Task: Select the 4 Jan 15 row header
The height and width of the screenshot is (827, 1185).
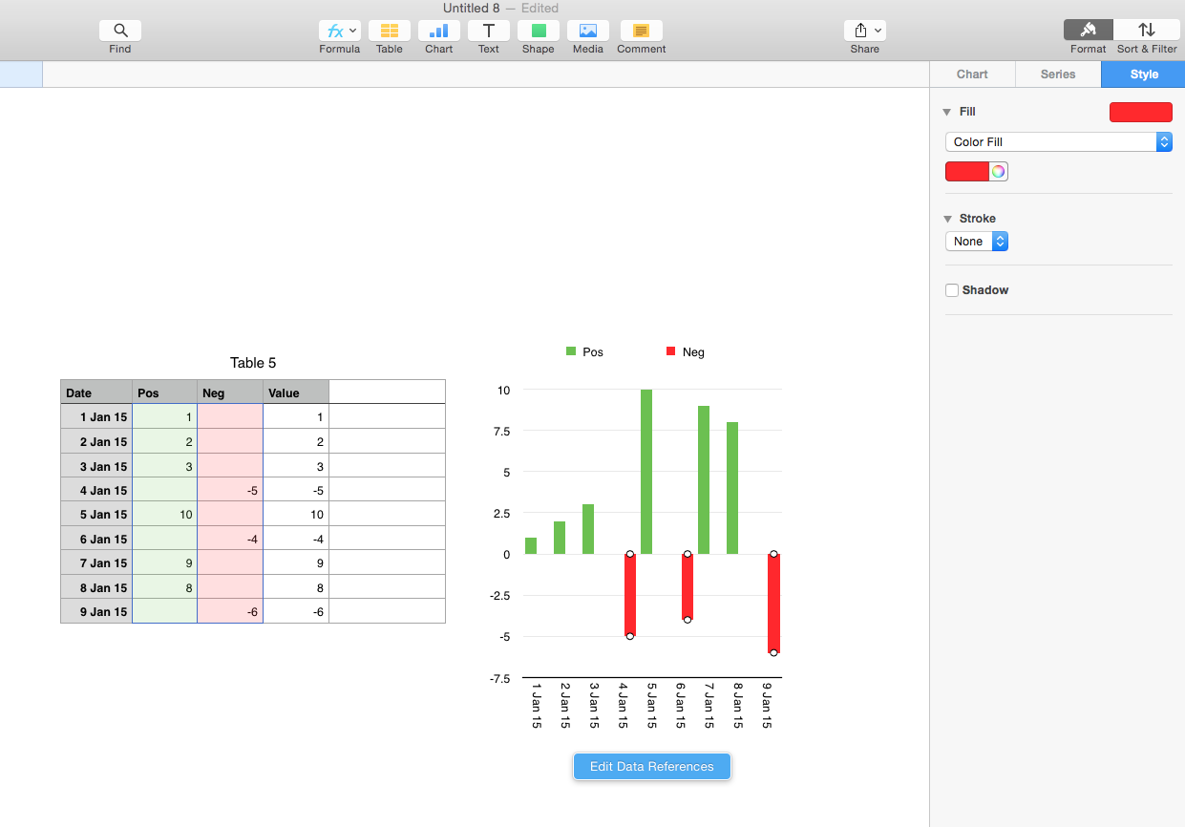Action: [x=96, y=490]
